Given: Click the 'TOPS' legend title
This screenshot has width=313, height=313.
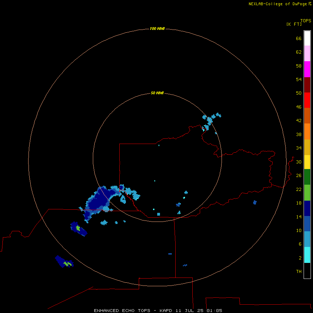Looking at the screenshot, I should [x=306, y=21].
